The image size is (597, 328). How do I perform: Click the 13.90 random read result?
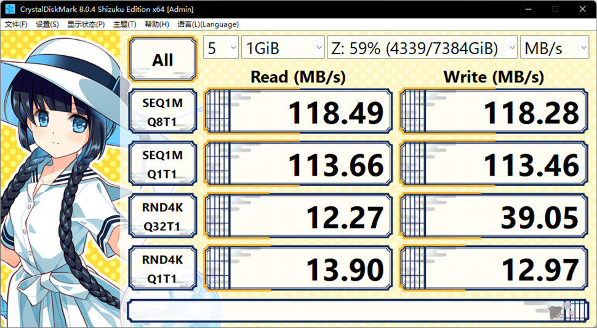pyautogui.click(x=298, y=268)
